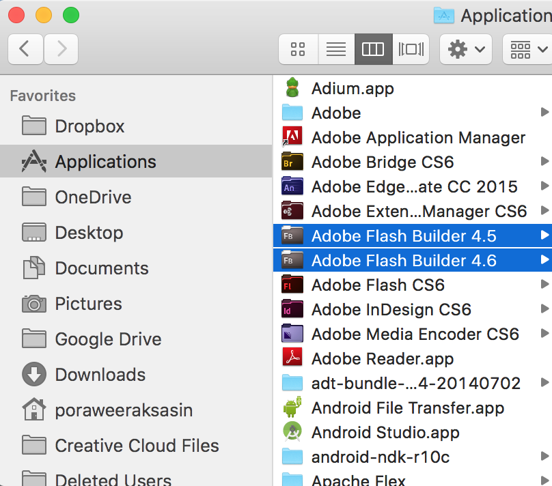552x486 pixels.
Task: Click the Adobe InDesign Id icon
Action: tap(292, 309)
